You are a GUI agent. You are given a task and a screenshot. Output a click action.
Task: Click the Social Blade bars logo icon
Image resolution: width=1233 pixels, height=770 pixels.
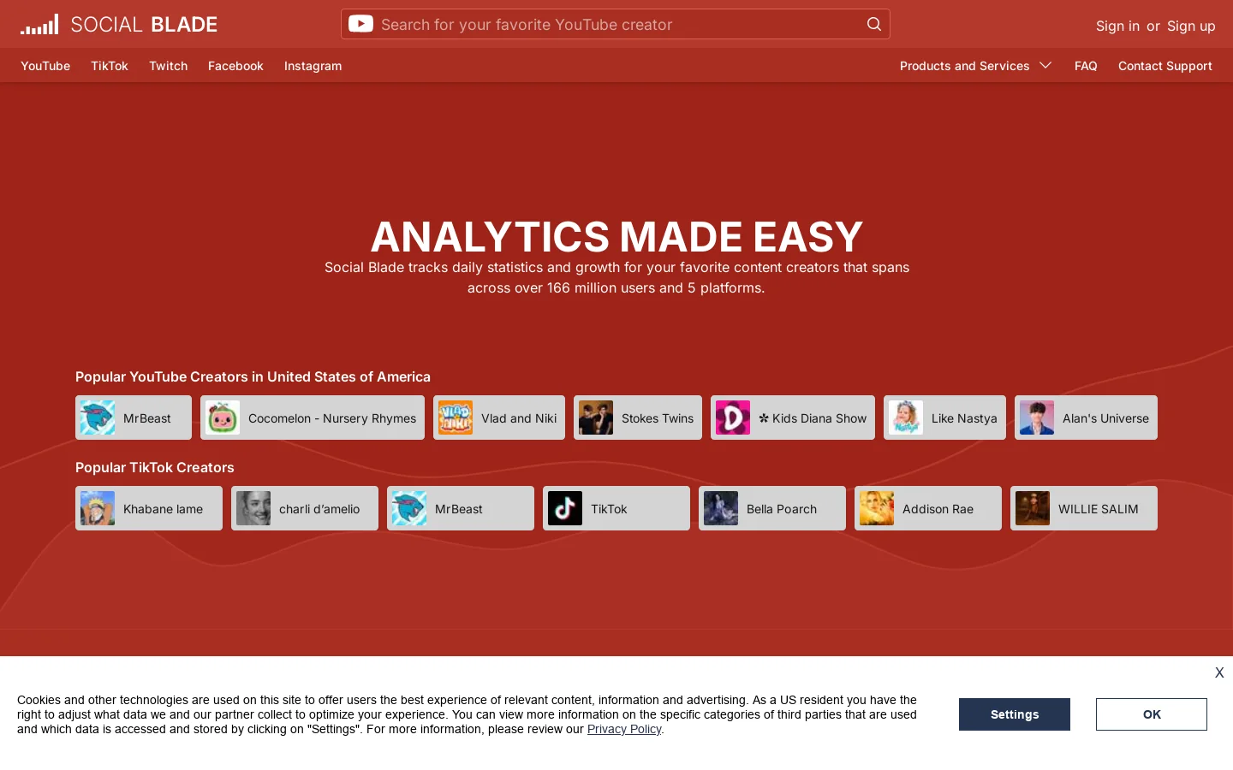(x=39, y=24)
